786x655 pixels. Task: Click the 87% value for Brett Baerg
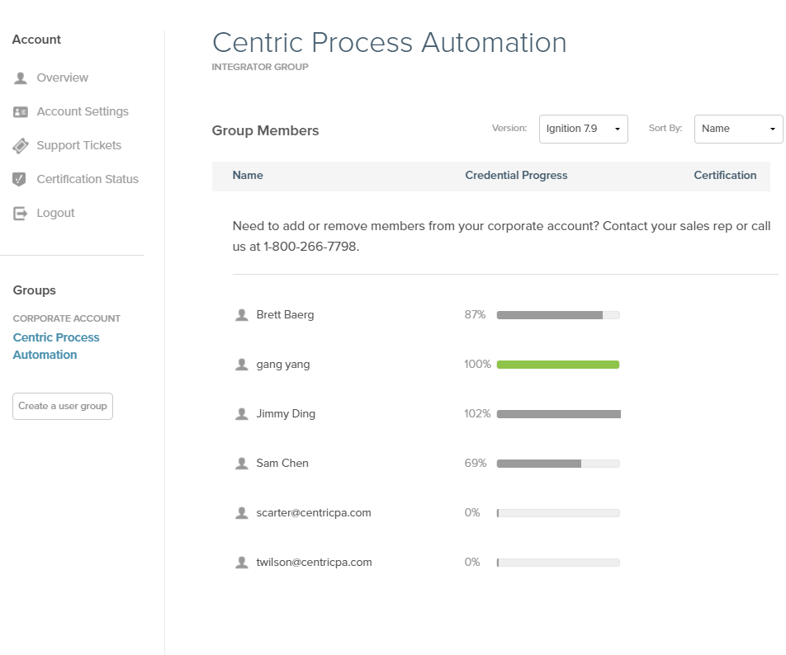click(x=476, y=314)
